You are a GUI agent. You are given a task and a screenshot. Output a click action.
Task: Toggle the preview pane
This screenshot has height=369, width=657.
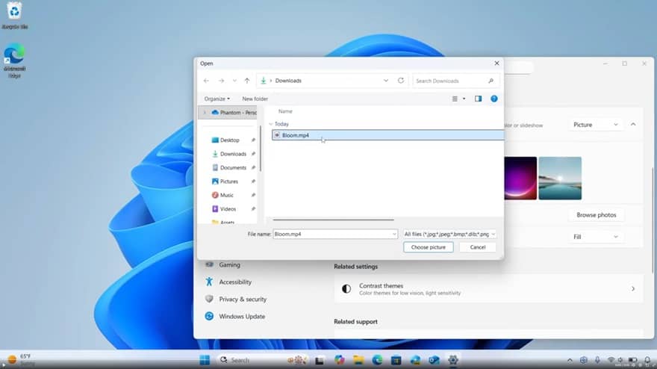pyautogui.click(x=478, y=99)
